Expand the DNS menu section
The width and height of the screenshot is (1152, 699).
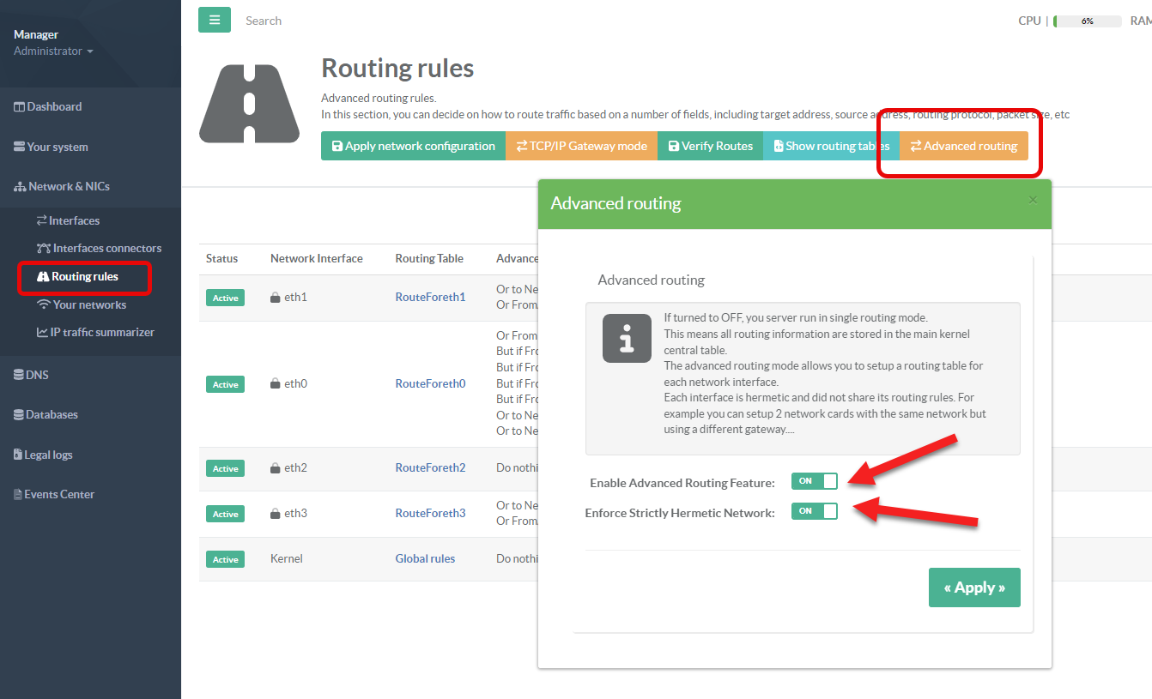[37, 375]
